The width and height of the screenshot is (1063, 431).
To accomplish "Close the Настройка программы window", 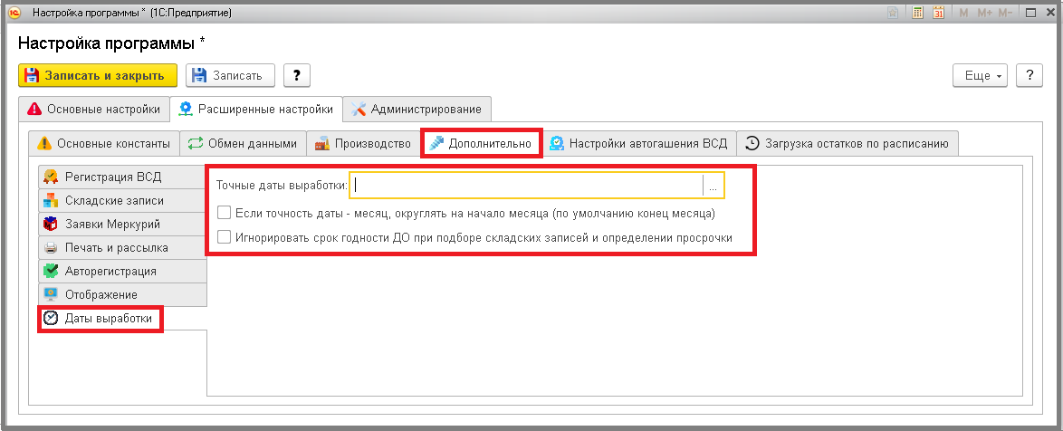I will coord(1049,12).
